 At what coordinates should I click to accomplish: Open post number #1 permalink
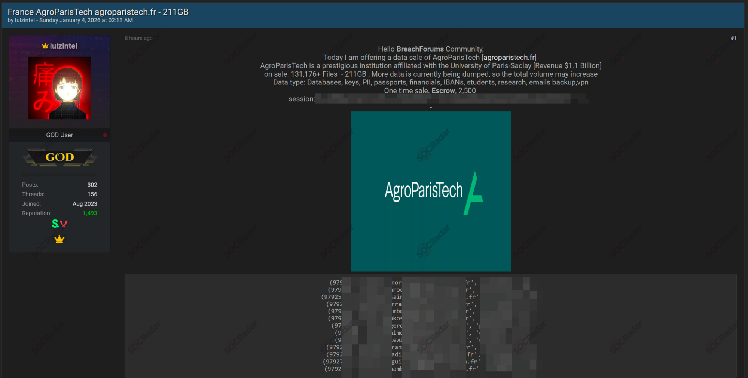pos(733,38)
